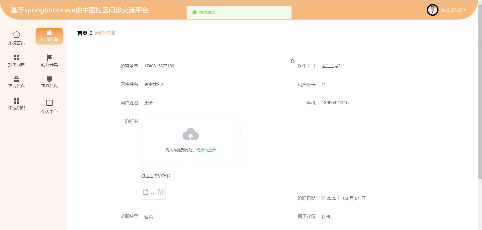
Task: Click the 点击上传 link
Action: point(208,150)
